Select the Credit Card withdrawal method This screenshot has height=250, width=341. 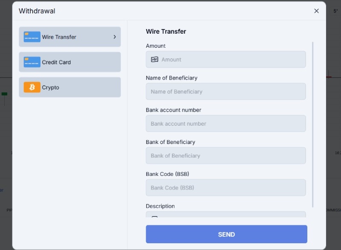point(70,62)
